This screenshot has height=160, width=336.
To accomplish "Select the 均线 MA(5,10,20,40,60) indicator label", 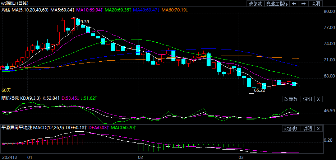I will pos(25,10).
